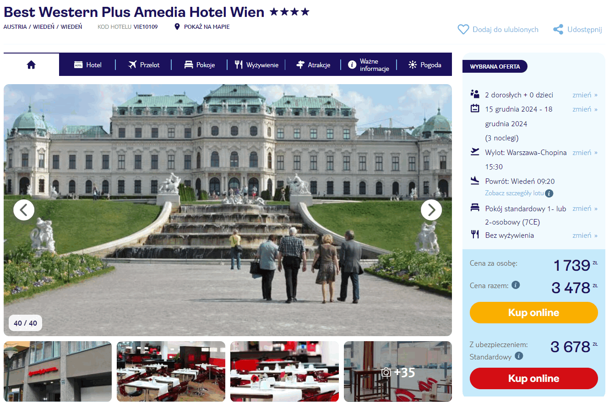Viewport: 609px width, 402px height.
Task: Click the yellow Kup online button
Action: pyautogui.click(x=534, y=313)
